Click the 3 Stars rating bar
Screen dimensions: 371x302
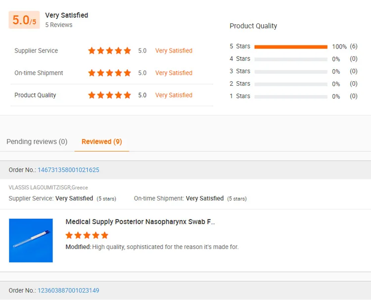291,71
